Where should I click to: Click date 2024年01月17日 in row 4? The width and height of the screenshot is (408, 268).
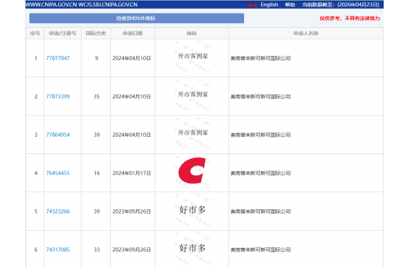[x=132, y=173]
